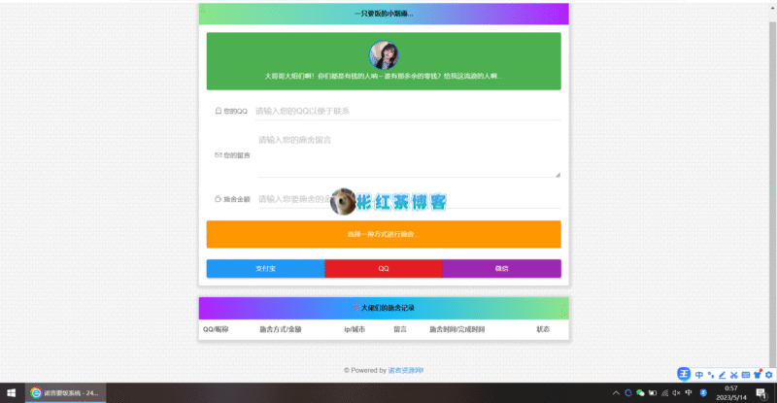Click the person icon beside 您的QQ
The height and width of the screenshot is (403, 777).
tap(218, 111)
